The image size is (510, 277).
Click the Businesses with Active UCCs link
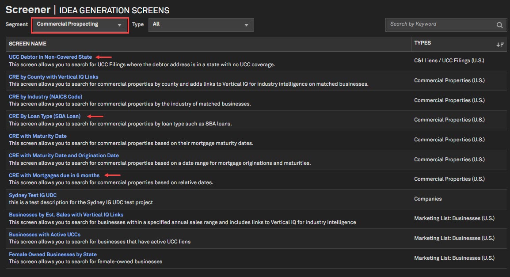click(45, 235)
